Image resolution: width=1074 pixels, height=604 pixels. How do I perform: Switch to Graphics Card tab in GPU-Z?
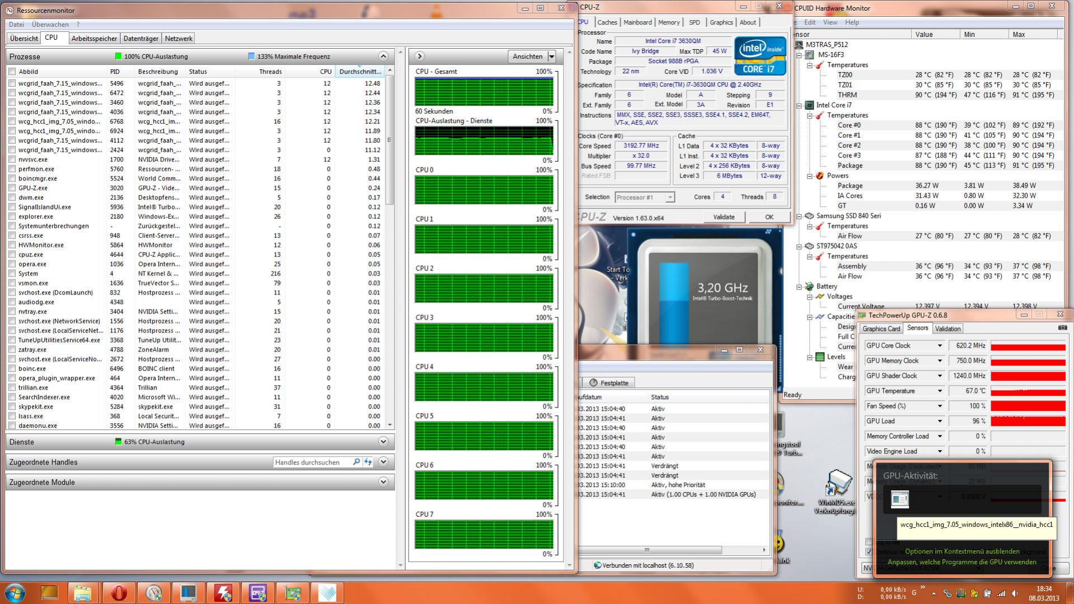coord(881,329)
